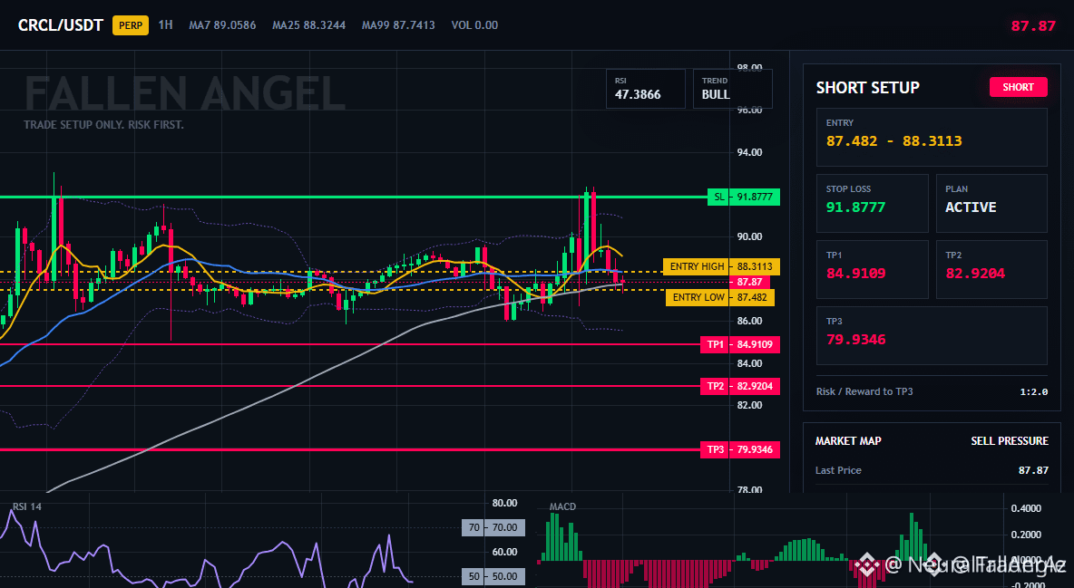Select the 1H timeframe label
This screenshot has height=588, width=1074.
coord(165,24)
